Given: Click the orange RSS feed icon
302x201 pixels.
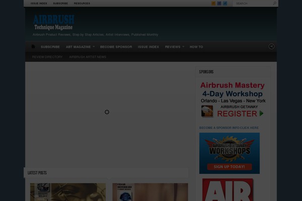Looking at the screenshot, I should [x=213, y=4].
